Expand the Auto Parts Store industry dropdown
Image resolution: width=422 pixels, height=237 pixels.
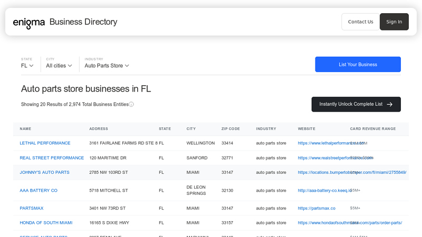point(107,65)
